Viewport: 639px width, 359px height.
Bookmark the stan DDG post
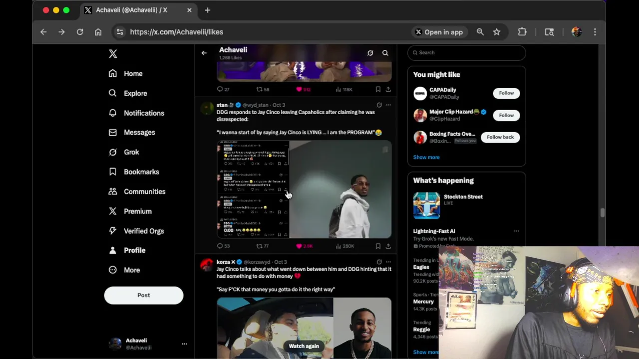[x=378, y=246]
